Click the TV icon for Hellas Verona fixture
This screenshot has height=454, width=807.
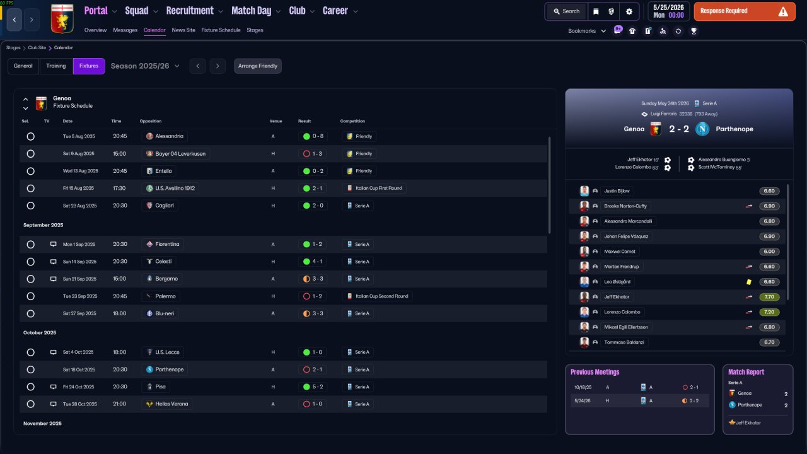click(54, 404)
